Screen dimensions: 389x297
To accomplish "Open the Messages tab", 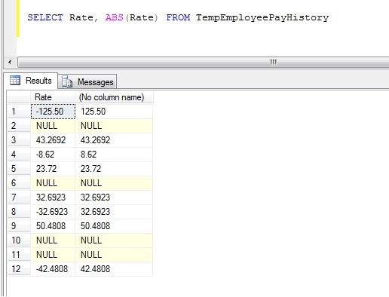I will 87,82.
